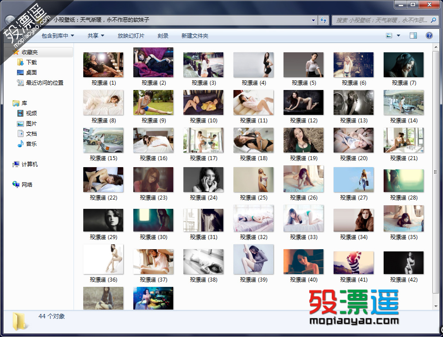Click the 库 libraries icon in sidebar
443x337 pixels.
tap(16, 103)
